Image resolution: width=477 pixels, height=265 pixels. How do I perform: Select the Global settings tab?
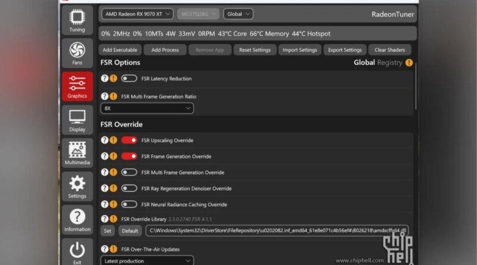pos(364,63)
